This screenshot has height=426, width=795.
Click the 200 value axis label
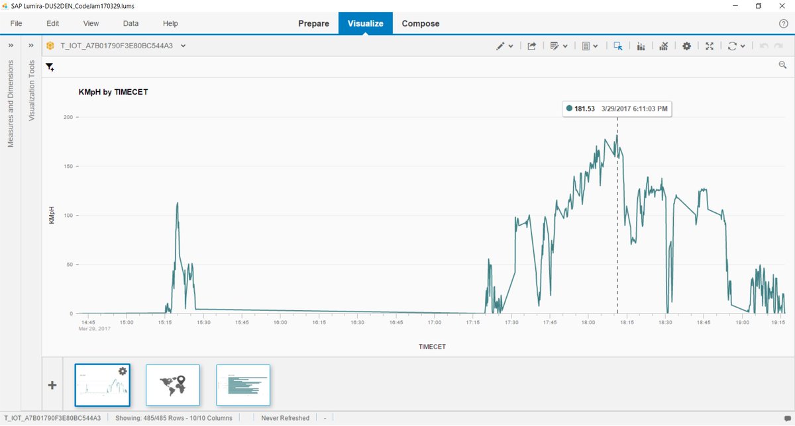point(68,117)
